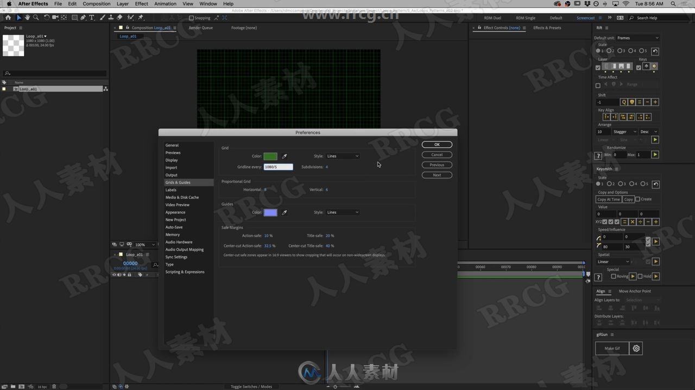The image size is (695, 390).
Task: Enable Keysmith Hold checkbox
Action: point(640,276)
